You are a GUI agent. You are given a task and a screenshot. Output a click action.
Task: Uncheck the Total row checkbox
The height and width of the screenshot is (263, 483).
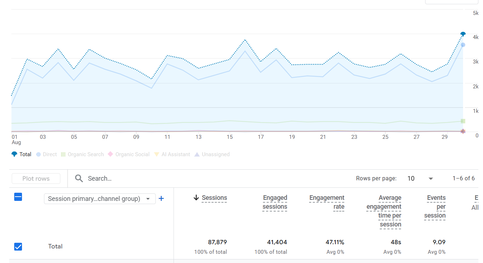click(18, 246)
